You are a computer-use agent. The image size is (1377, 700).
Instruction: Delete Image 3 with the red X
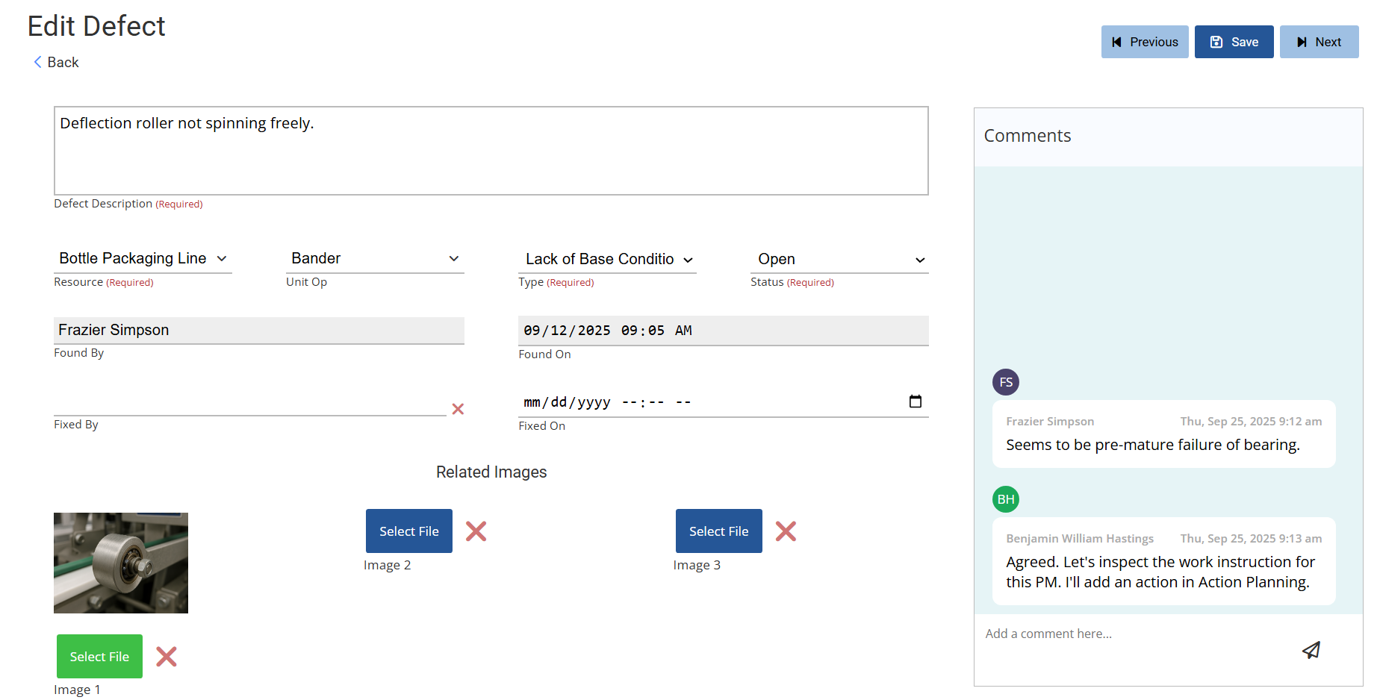pos(786,531)
